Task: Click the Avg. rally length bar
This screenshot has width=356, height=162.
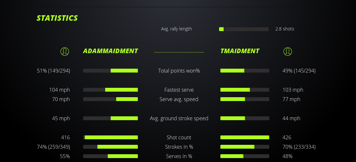Action: pos(244,29)
